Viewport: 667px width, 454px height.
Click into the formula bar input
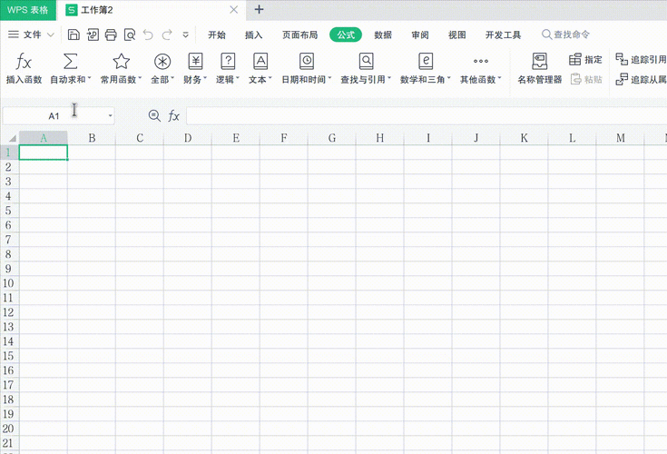[427, 115]
